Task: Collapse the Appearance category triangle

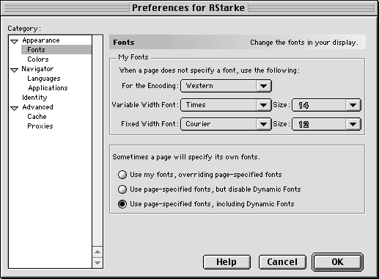Action: point(15,41)
